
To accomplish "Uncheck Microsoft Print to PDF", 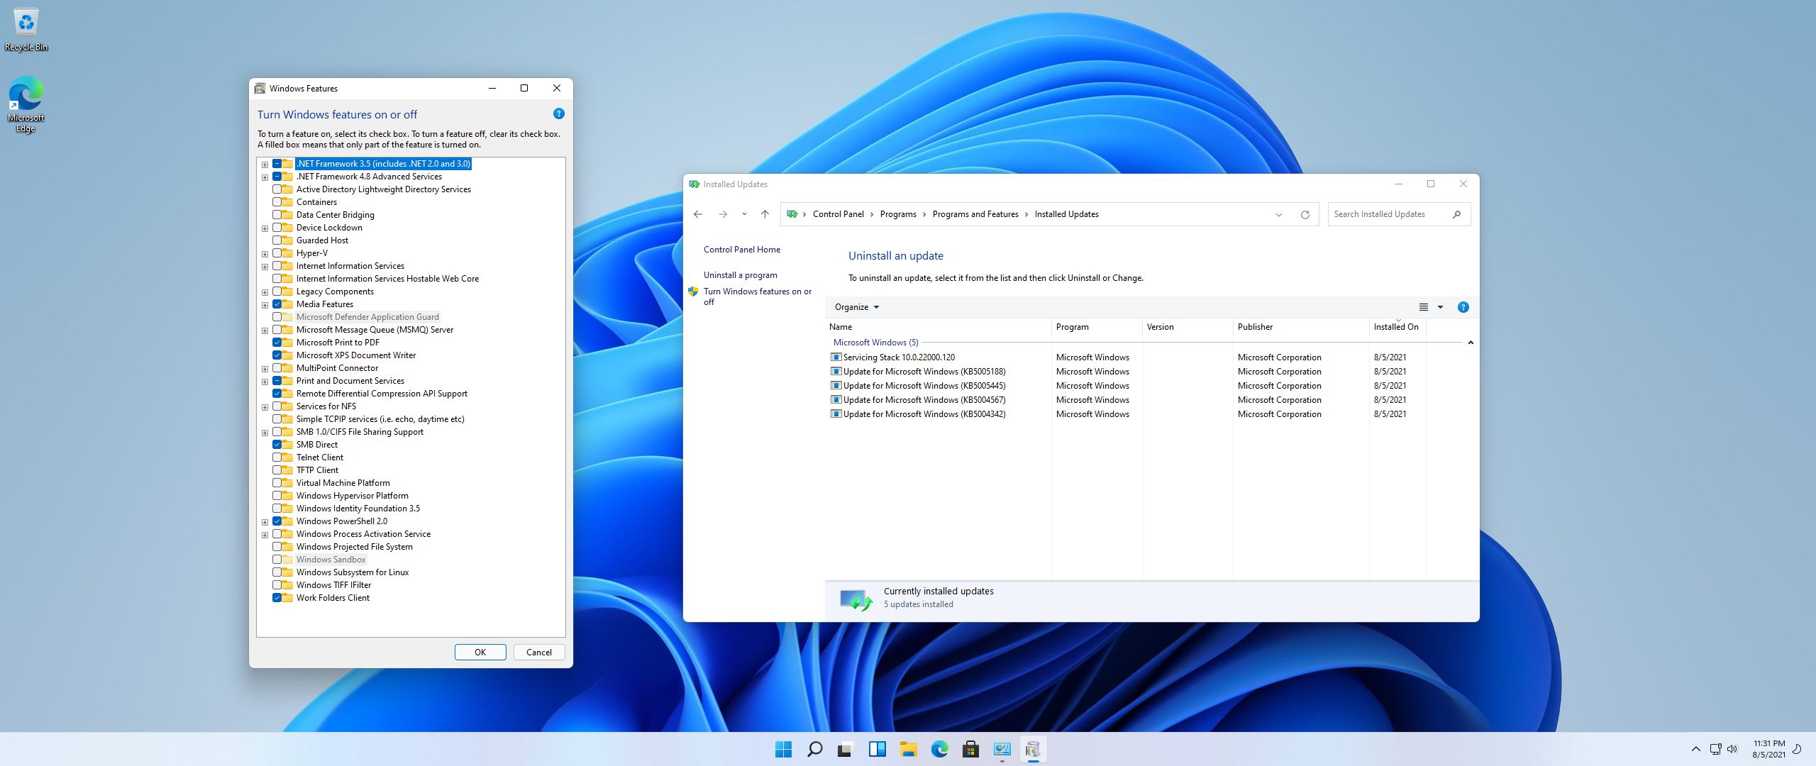I will coord(277,343).
